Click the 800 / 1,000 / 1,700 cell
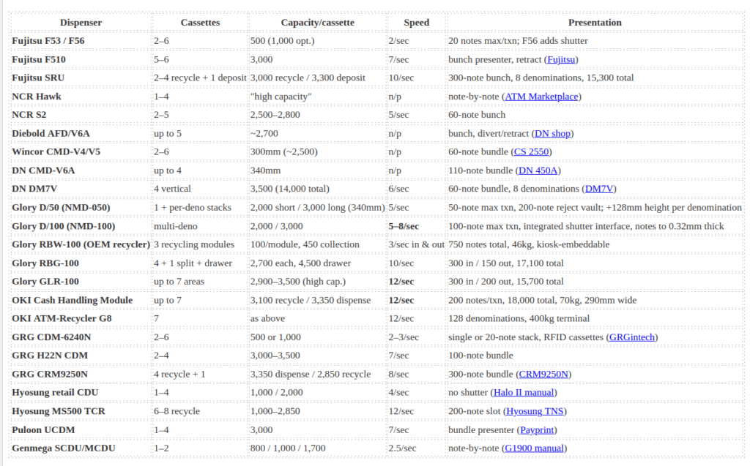750x466 pixels. (318, 448)
